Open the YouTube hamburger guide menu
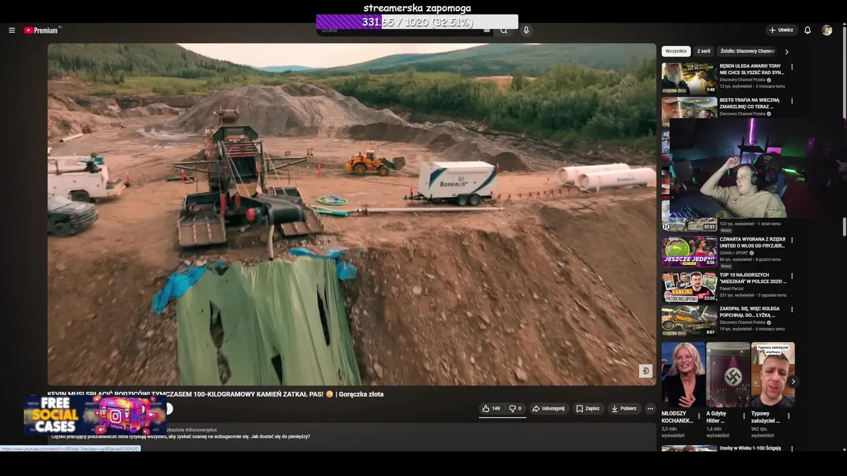Viewport: 847px width, 476px height. (11, 30)
